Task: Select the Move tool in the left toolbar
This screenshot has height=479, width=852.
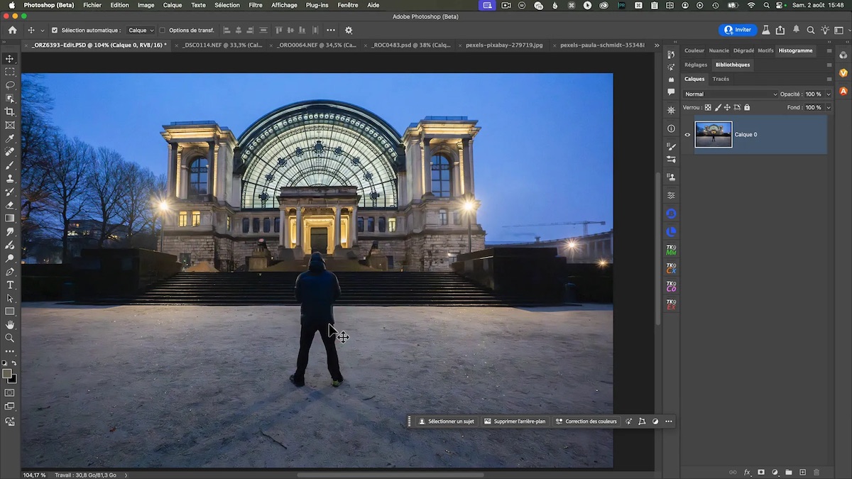Action: (x=10, y=59)
